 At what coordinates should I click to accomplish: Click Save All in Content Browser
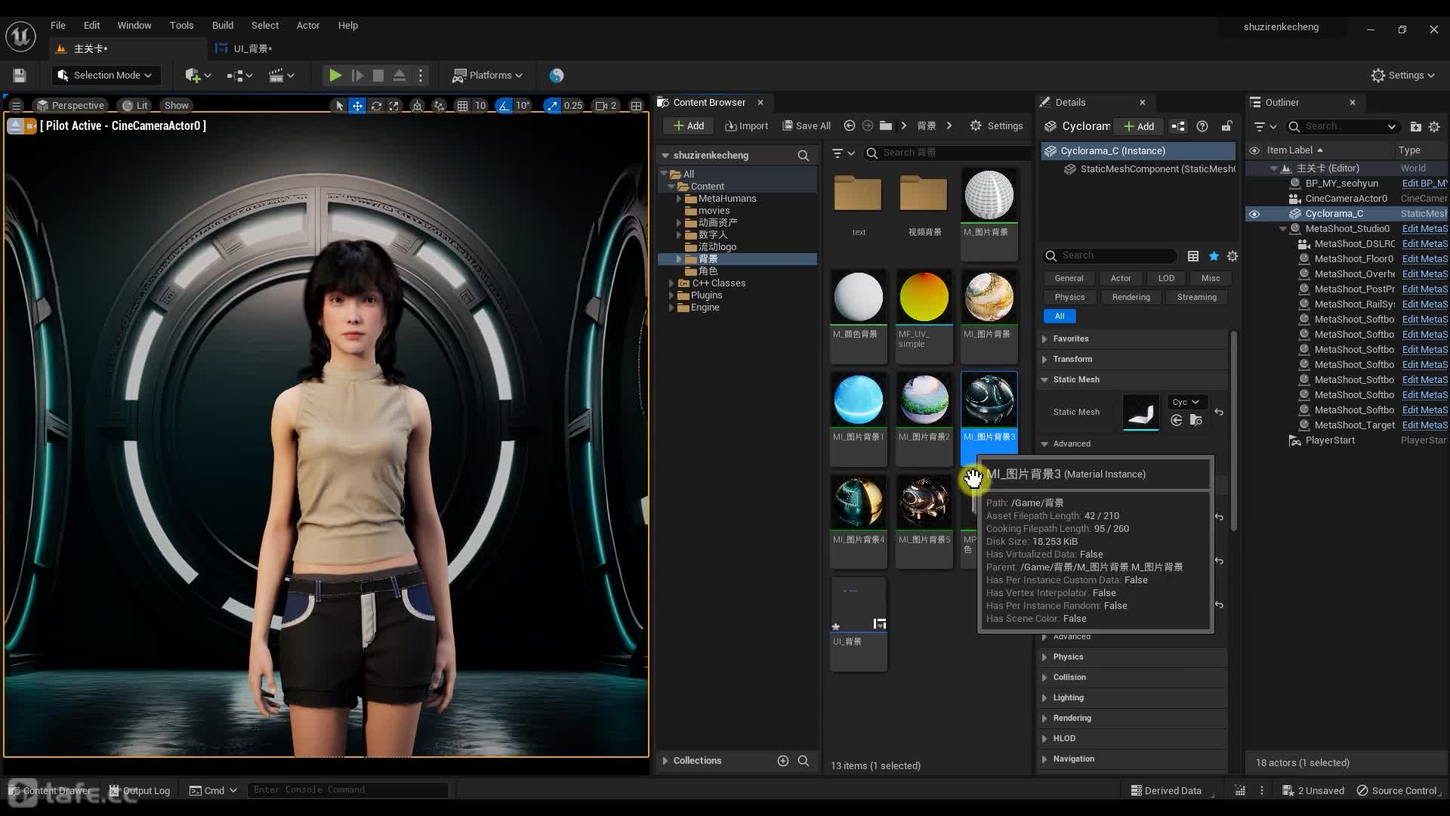[807, 125]
